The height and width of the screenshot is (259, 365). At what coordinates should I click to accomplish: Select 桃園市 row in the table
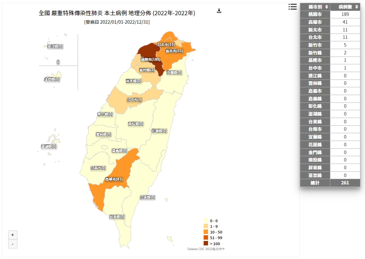(x=330, y=14)
